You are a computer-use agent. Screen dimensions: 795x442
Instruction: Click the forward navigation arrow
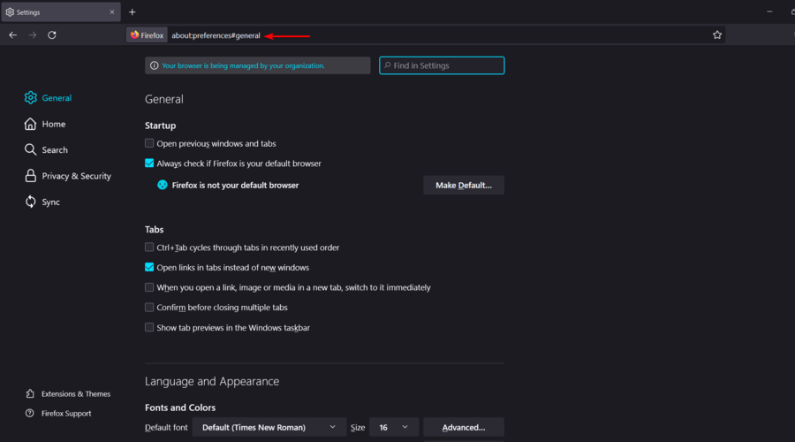point(33,35)
